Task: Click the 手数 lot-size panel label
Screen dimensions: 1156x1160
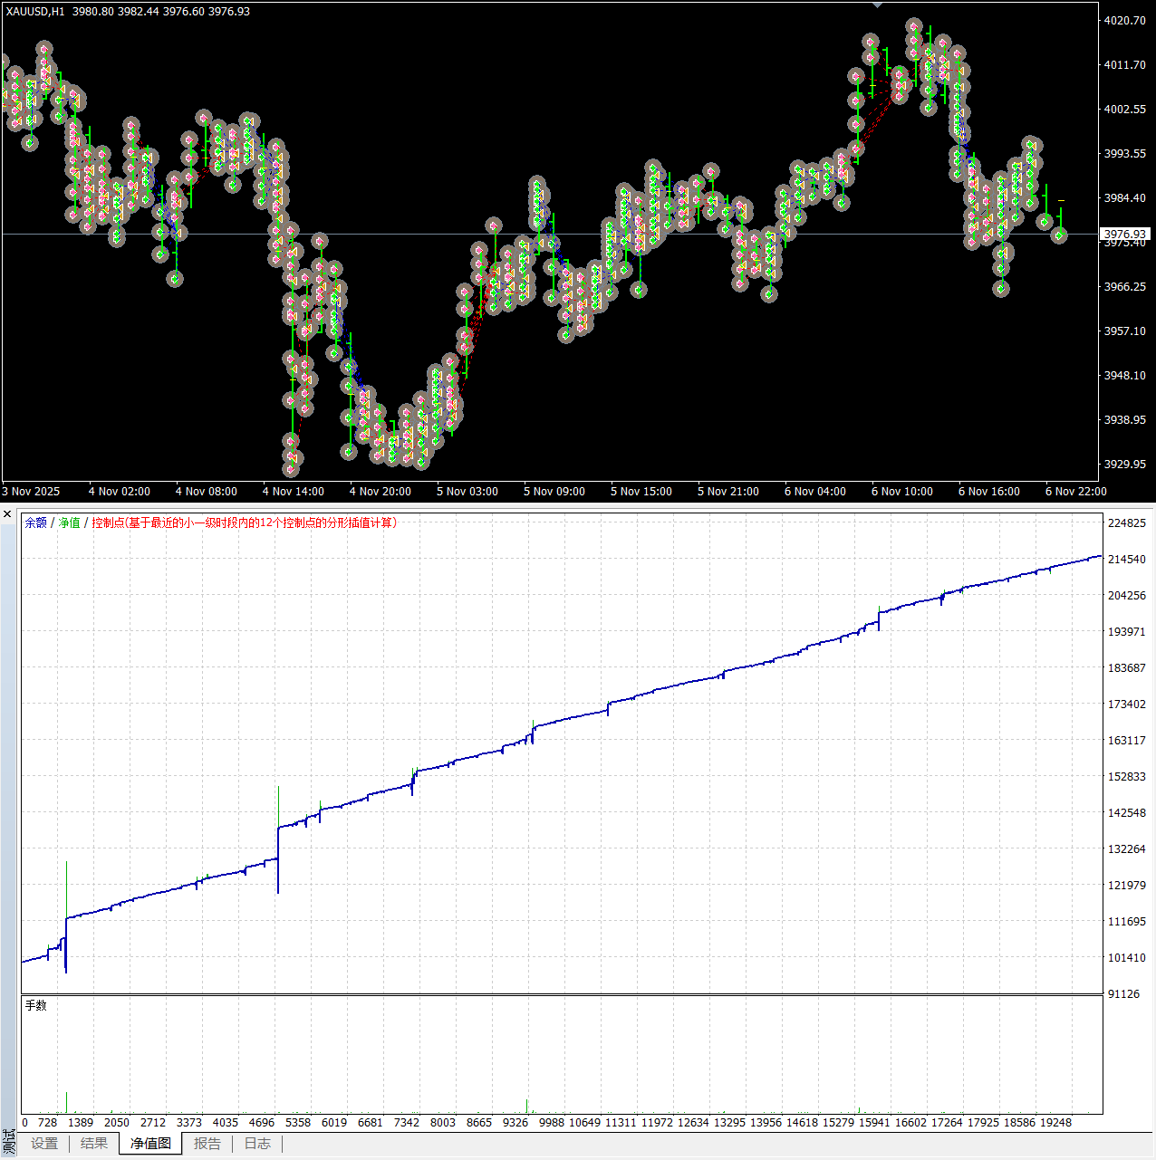Action: pos(36,1005)
